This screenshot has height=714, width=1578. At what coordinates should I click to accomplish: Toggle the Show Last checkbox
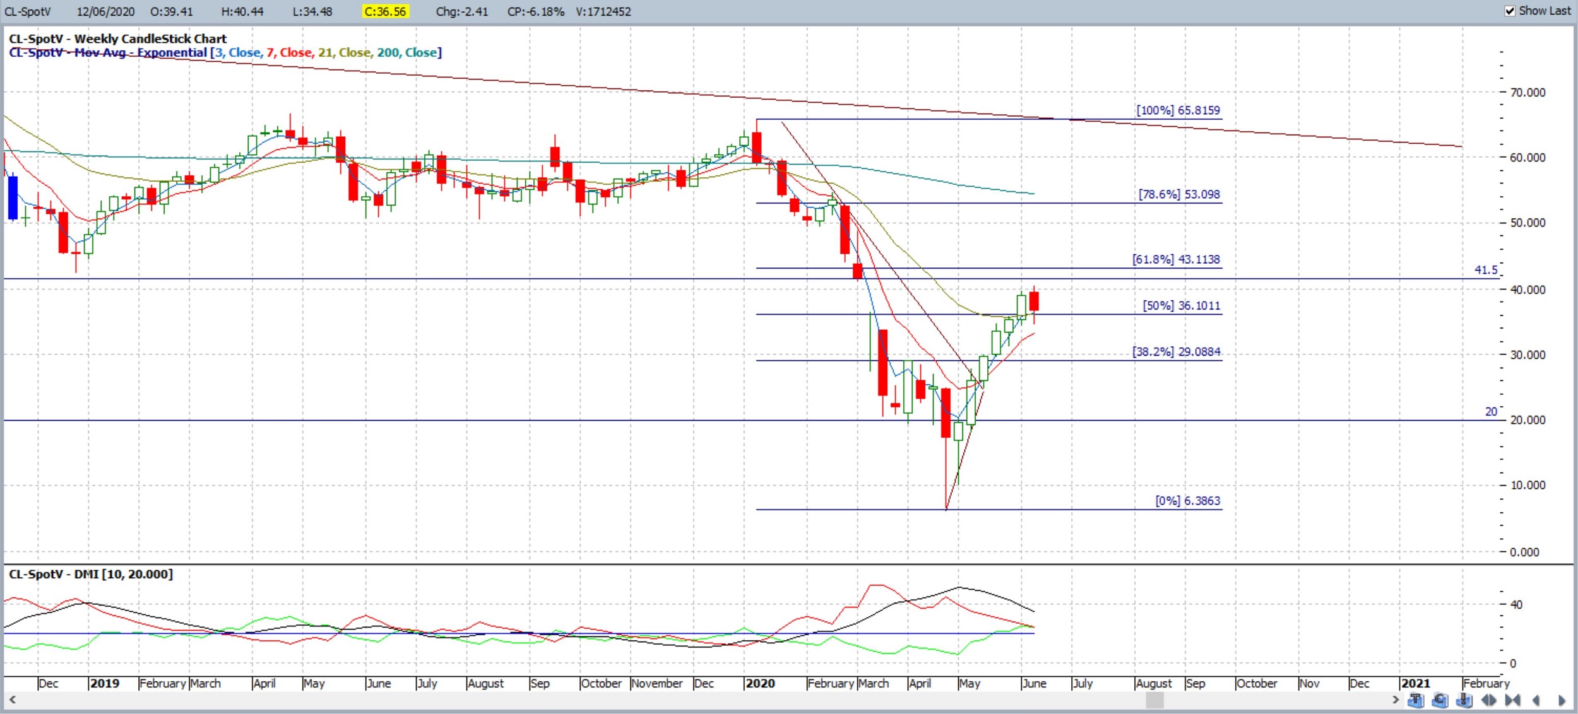(x=1510, y=11)
